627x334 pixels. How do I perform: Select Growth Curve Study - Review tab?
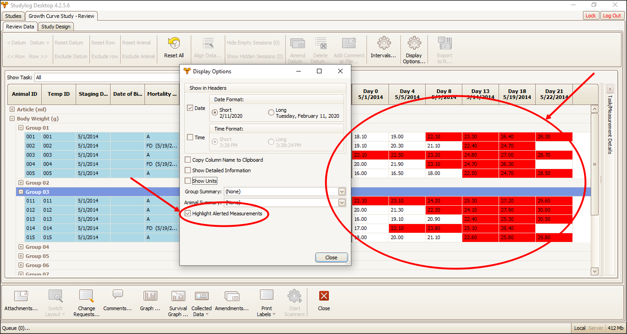[x=61, y=16]
